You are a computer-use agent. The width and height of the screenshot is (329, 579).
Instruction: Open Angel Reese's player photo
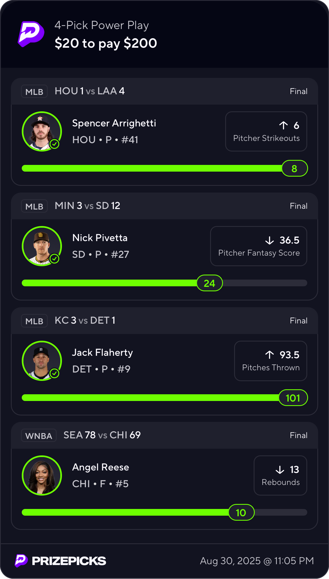42,475
